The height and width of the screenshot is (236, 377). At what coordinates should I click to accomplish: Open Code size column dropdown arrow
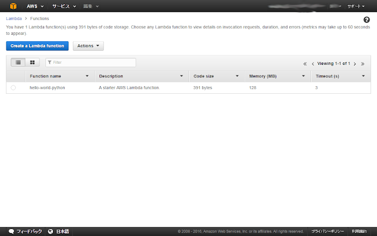237,76
